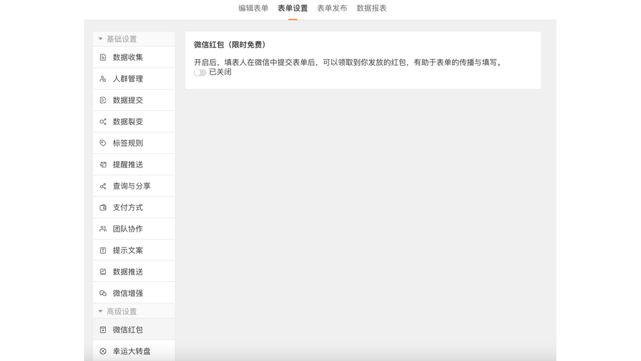Screen dimensions: 641x361
Task: Click the 微信增强 WeChat icon
Action: tap(103, 293)
